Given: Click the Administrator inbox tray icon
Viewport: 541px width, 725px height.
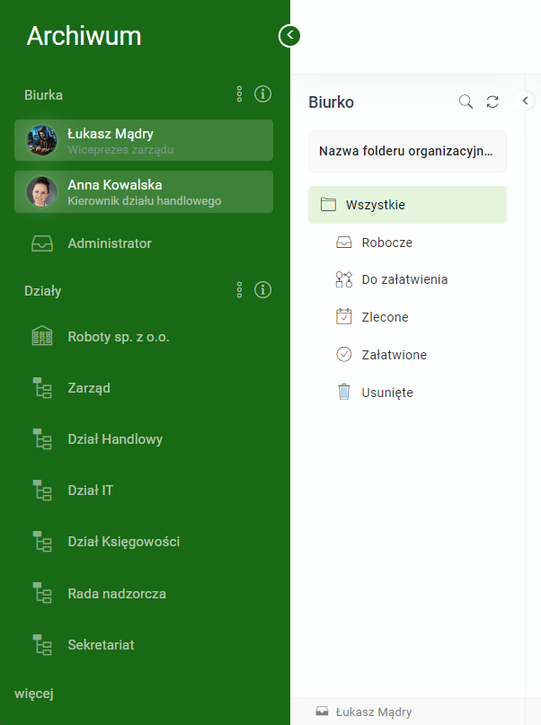Looking at the screenshot, I should click(x=42, y=243).
